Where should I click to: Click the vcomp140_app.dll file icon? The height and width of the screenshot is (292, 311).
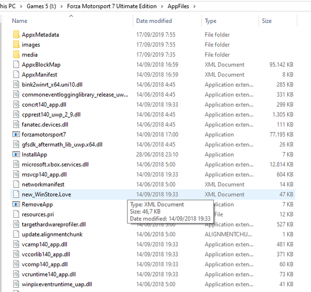coord(16,264)
